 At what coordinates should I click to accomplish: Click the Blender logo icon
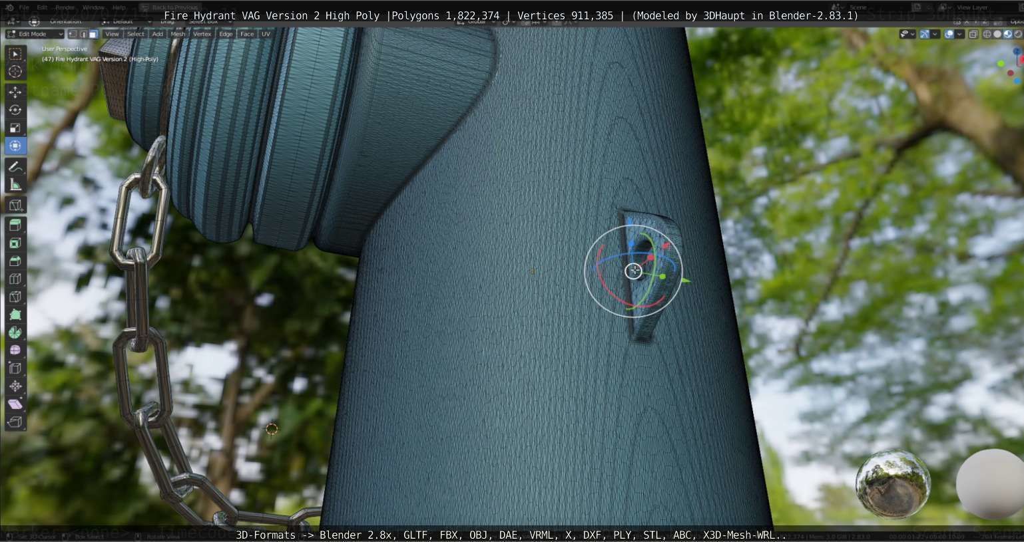tap(9, 7)
